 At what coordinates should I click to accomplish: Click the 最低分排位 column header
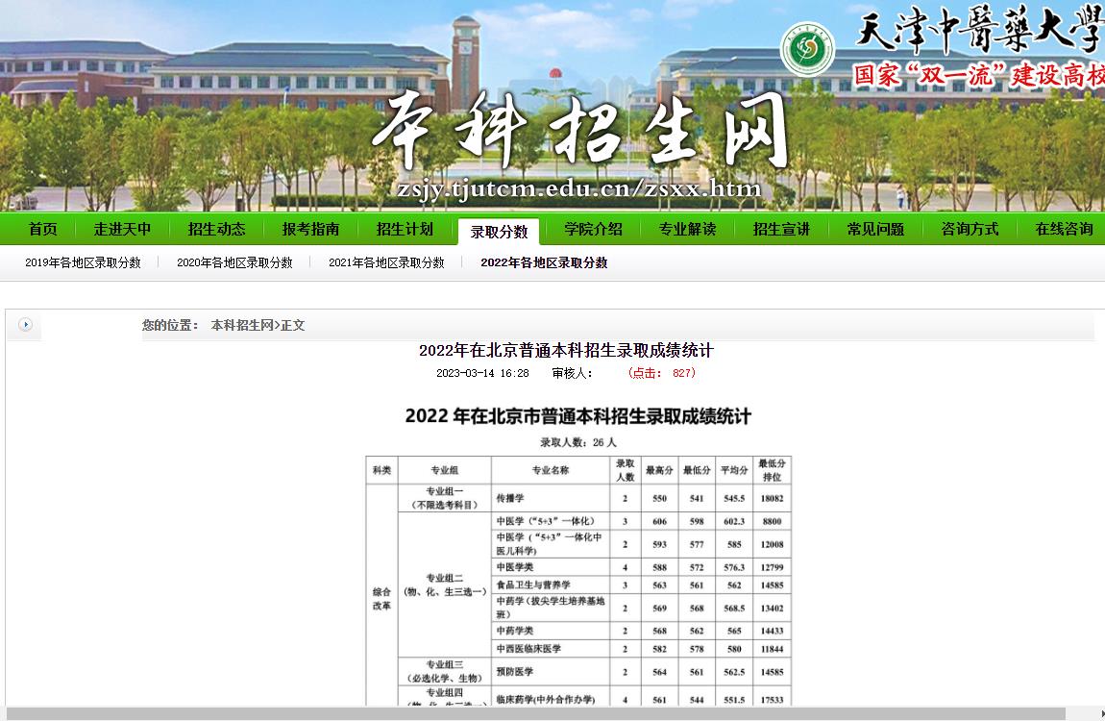(x=773, y=470)
